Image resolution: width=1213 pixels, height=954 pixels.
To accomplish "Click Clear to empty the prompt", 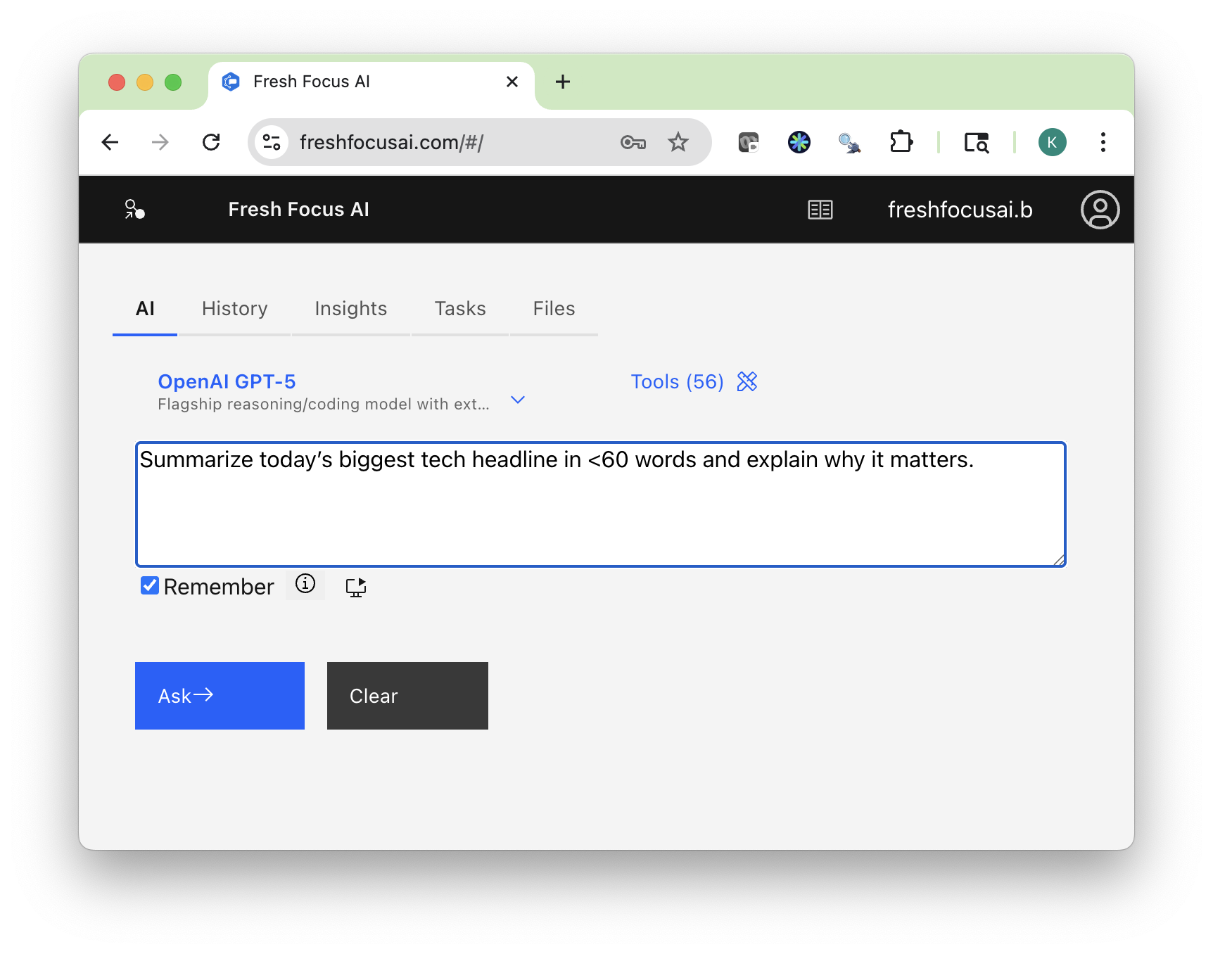I will tap(407, 695).
